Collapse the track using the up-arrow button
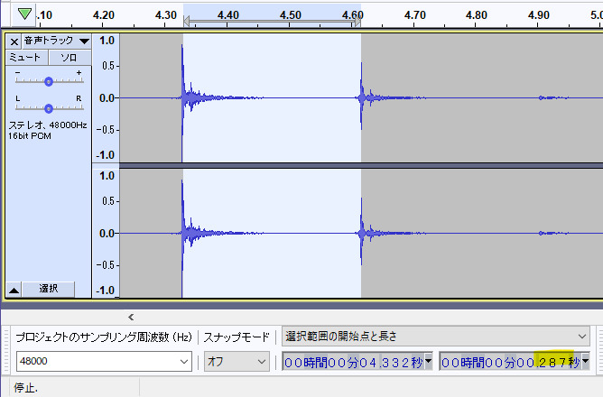 pyautogui.click(x=14, y=289)
